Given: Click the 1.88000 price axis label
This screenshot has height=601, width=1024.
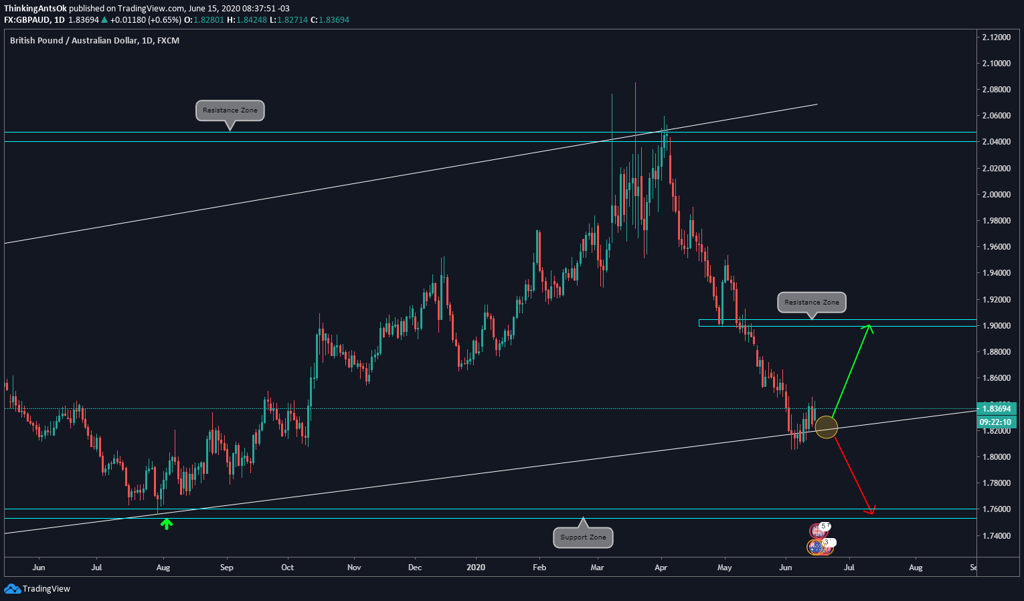Looking at the screenshot, I should coord(996,352).
